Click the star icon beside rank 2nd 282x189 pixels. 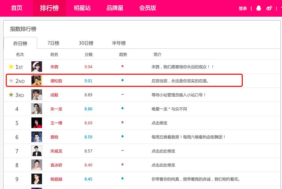tap(11, 81)
